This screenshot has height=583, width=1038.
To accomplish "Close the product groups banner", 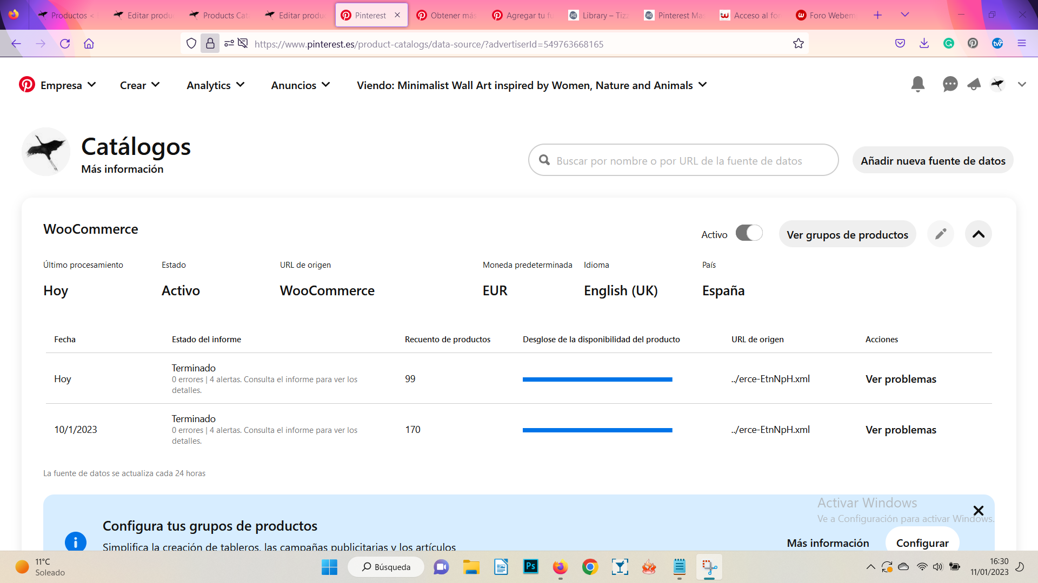I will click(978, 511).
